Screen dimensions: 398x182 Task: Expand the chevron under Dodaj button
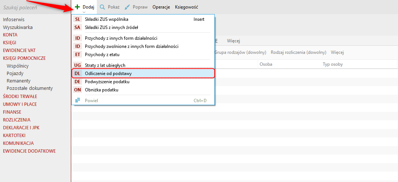(x=84, y=12)
